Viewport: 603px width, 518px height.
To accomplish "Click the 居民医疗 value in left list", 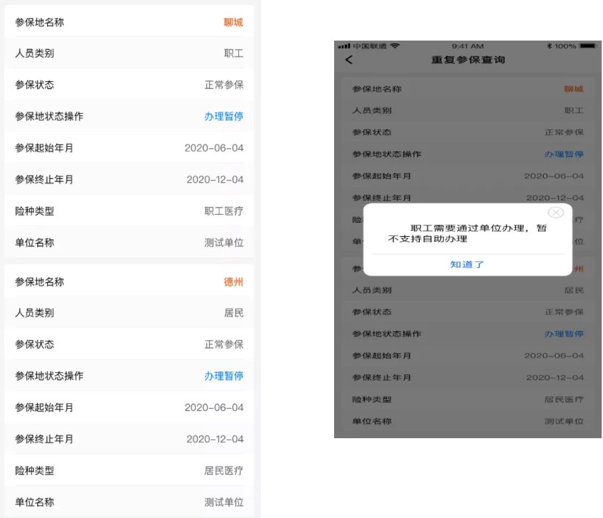I will click(x=224, y=471).
